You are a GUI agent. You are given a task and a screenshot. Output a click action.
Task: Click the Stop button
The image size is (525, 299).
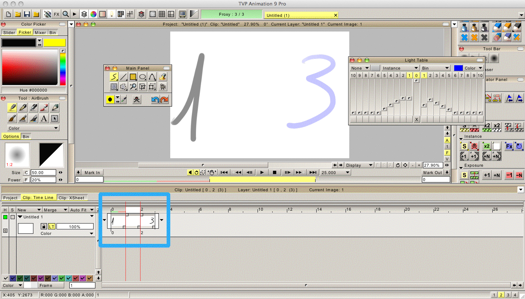pyautogui.click(x=274, y=172)
